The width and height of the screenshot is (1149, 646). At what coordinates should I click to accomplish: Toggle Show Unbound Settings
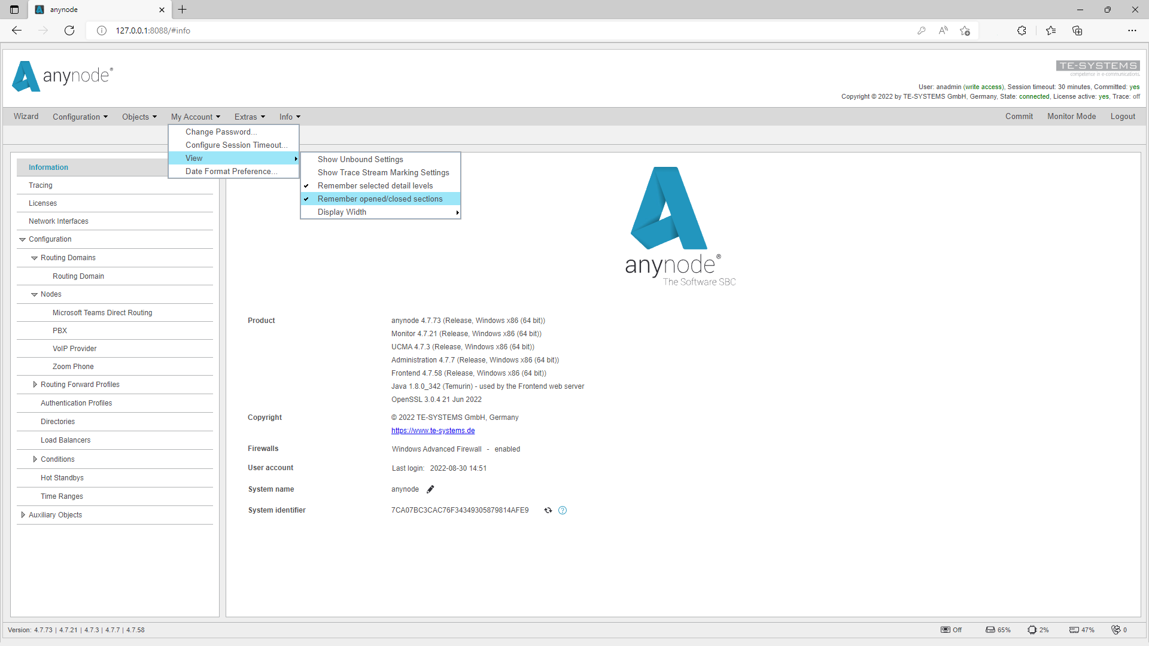[381, 160]
